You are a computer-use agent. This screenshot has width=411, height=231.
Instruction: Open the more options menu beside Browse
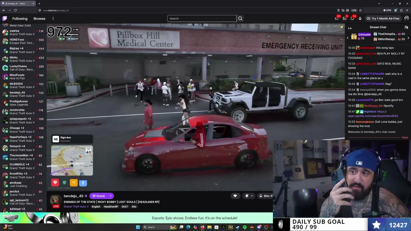pyautogui.click(x=53, y=19)
